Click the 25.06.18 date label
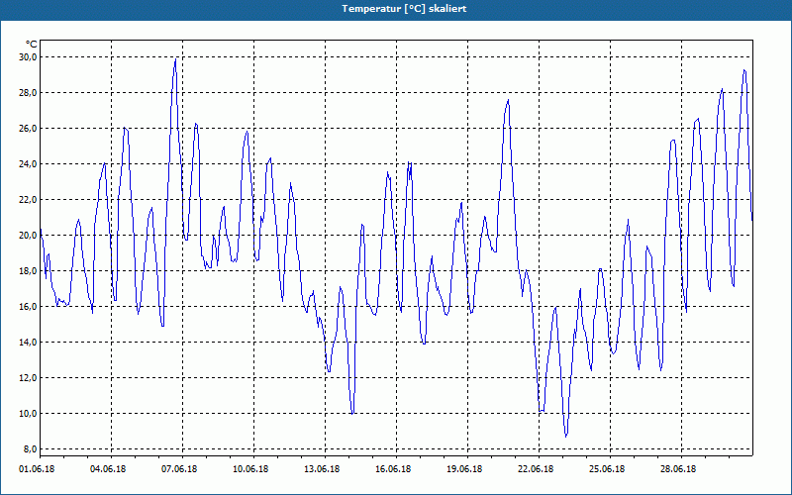Viewport: 792px width, 495px height. point(607,469)
